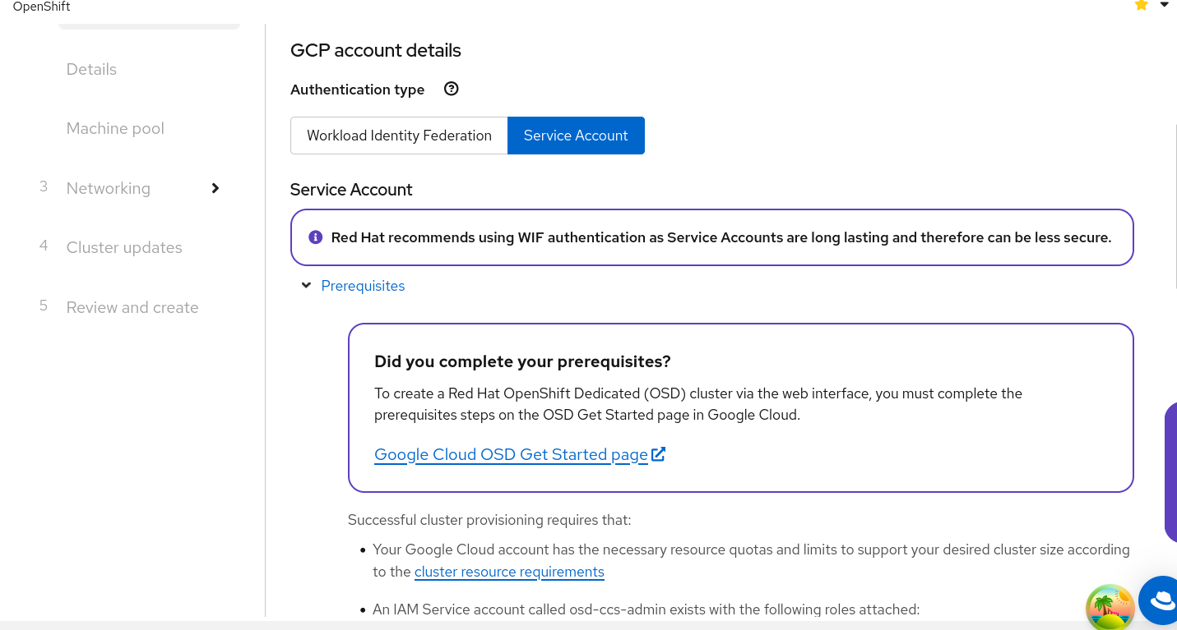Go to the Machine pool step
The height and width of the screenshot is (630, 1177).
[115, 128]
